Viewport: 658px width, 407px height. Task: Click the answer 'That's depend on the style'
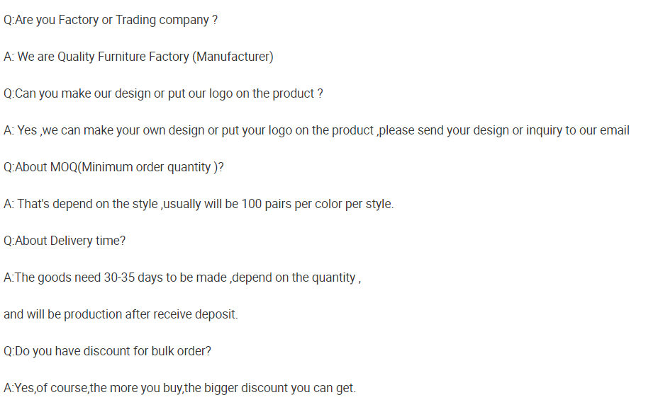(81, 205)
